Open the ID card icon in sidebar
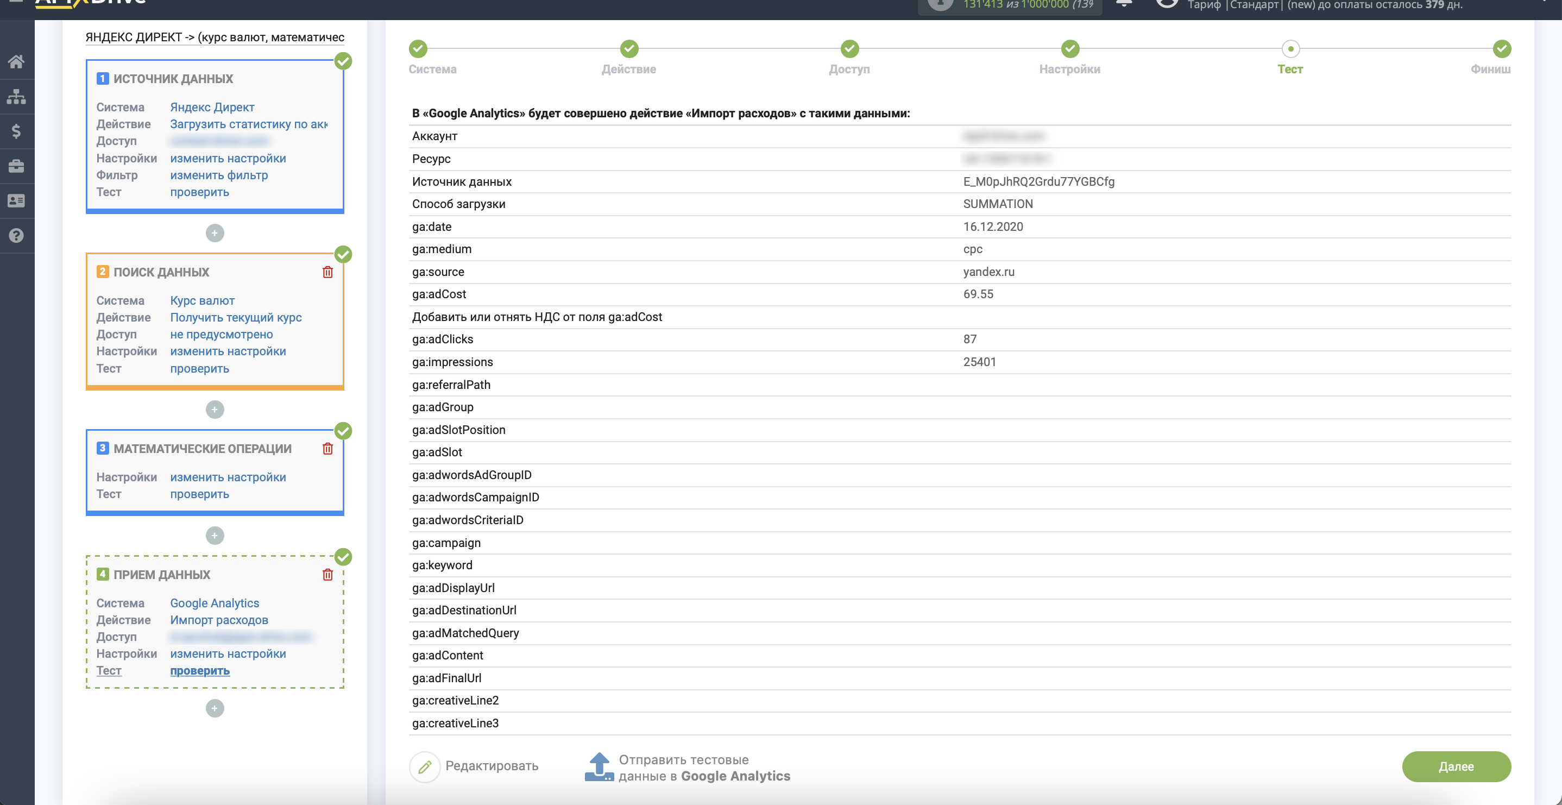The height and width of the screenshot is (805, 1562). point(16,200)
